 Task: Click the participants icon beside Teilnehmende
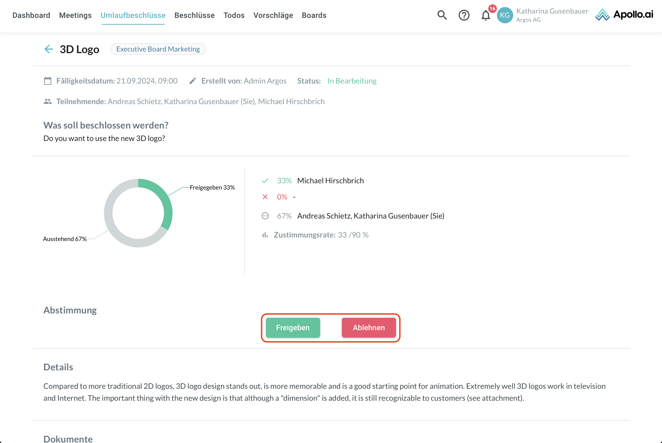coord(48,101)
